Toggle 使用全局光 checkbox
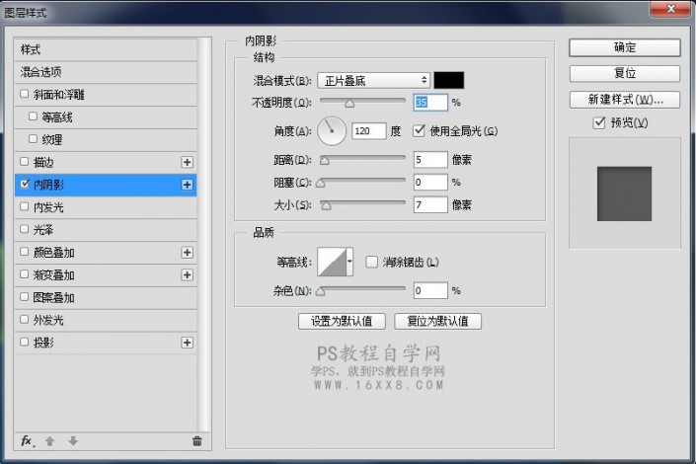696x464 pixels. [419, 130]
